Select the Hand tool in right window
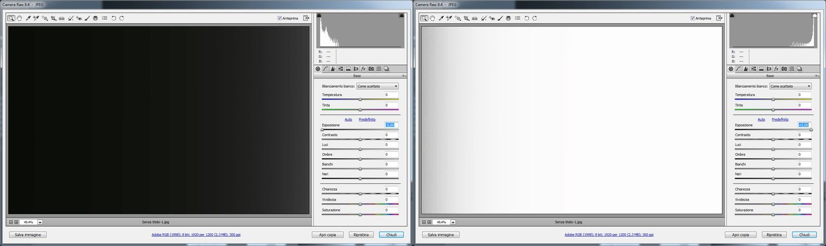 432,18
